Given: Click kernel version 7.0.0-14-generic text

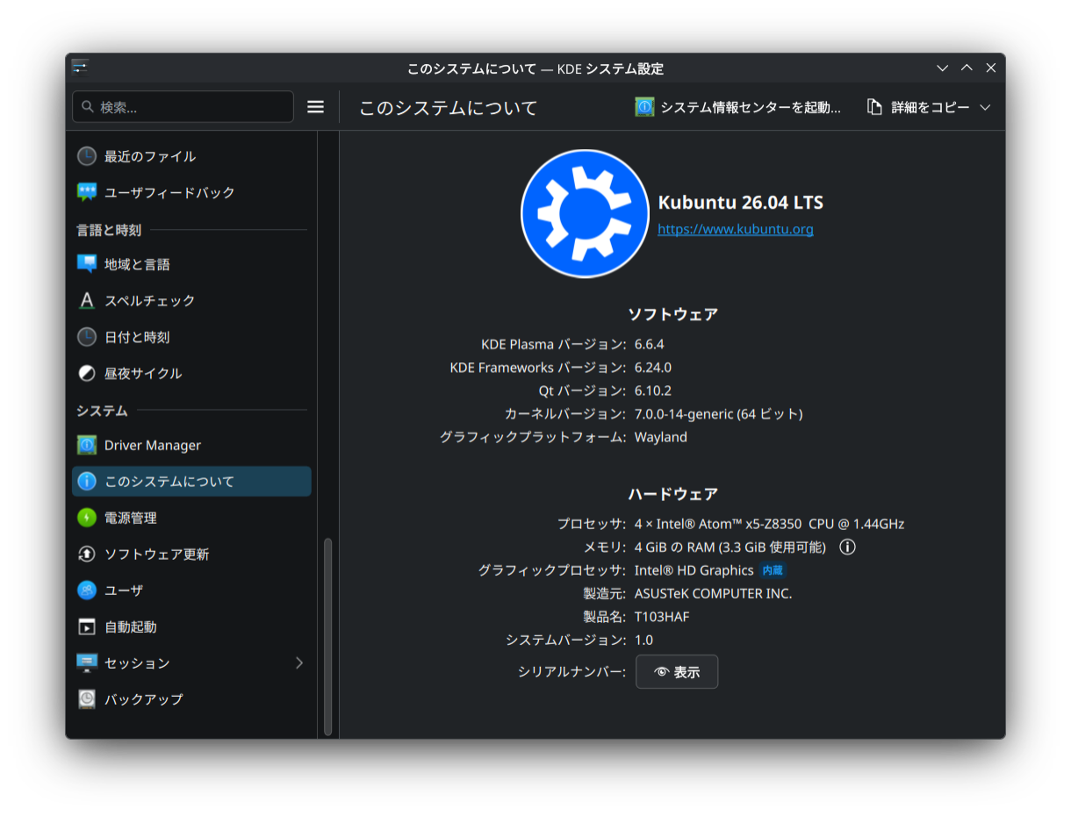Looking at the screenshot, I should [x=719, y=414].
